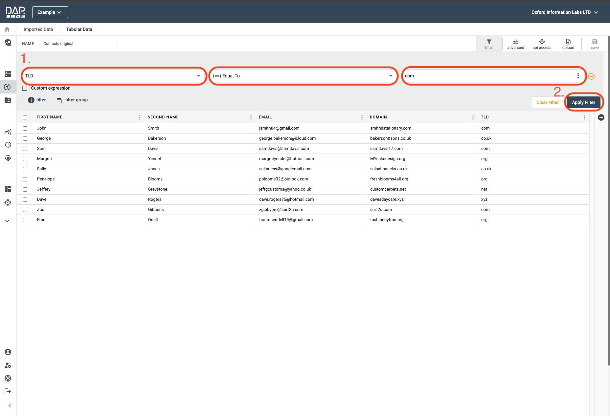Click the Clear Filter button

pyautogui.click(x=547, y=102)
